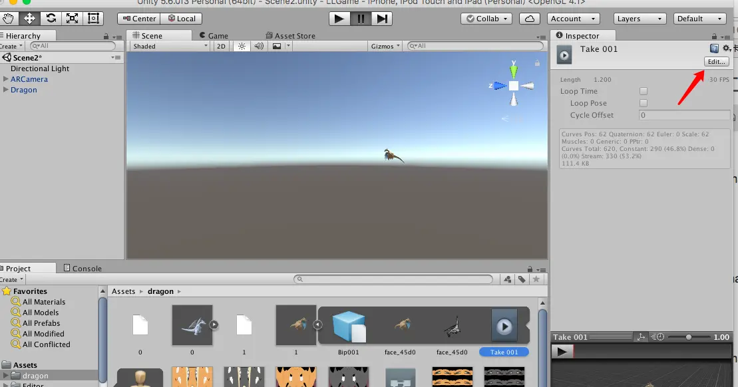Select the Rotate tool

click(x=51, y=19)
